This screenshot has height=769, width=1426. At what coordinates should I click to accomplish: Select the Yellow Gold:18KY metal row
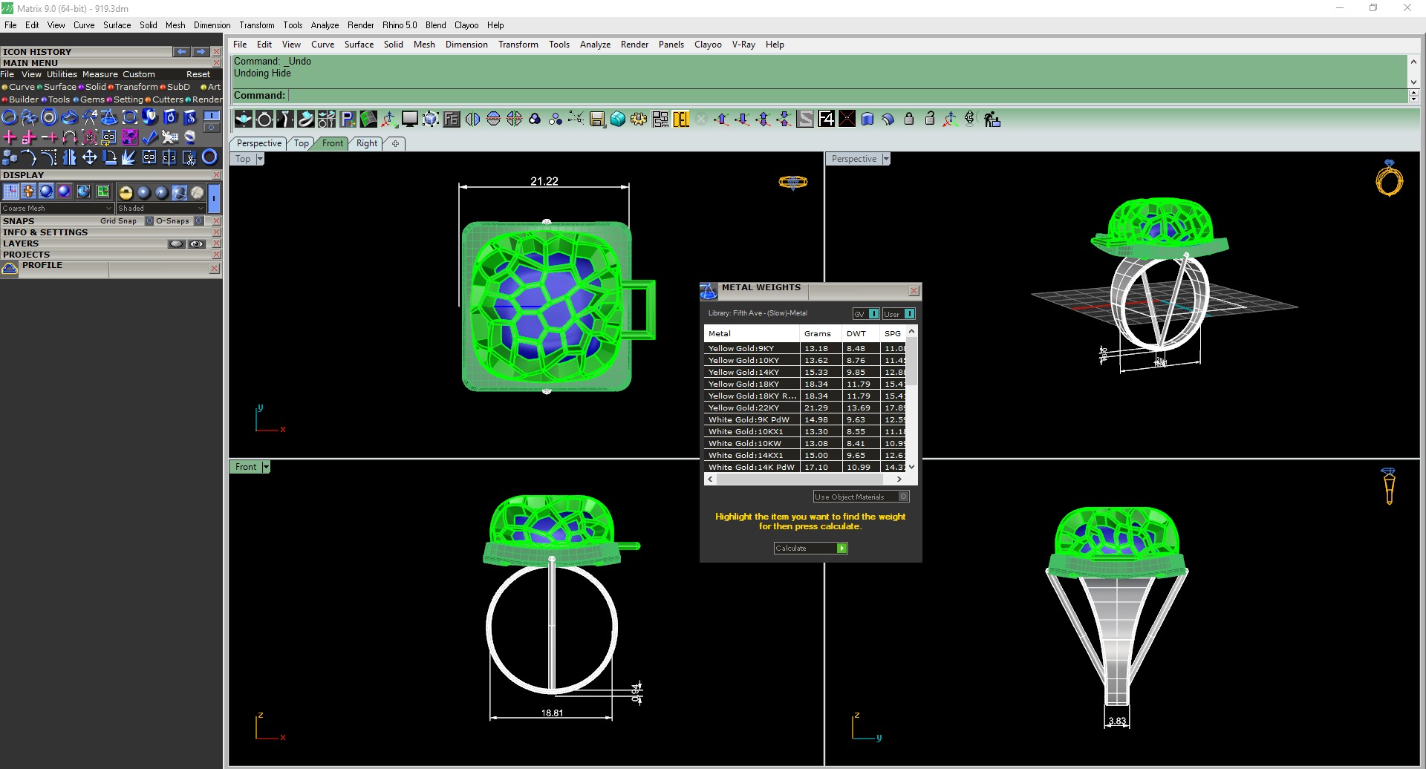pos(805,384)
